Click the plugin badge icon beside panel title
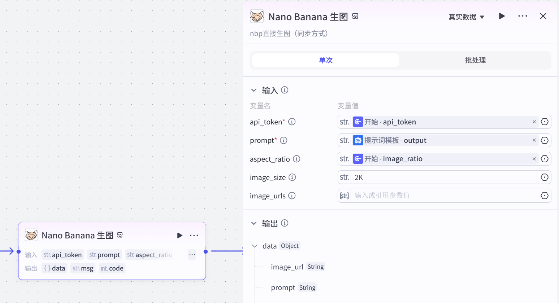559x303 pixels. [355, 16]
